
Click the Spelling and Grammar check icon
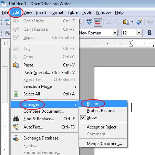coord(89,22)
